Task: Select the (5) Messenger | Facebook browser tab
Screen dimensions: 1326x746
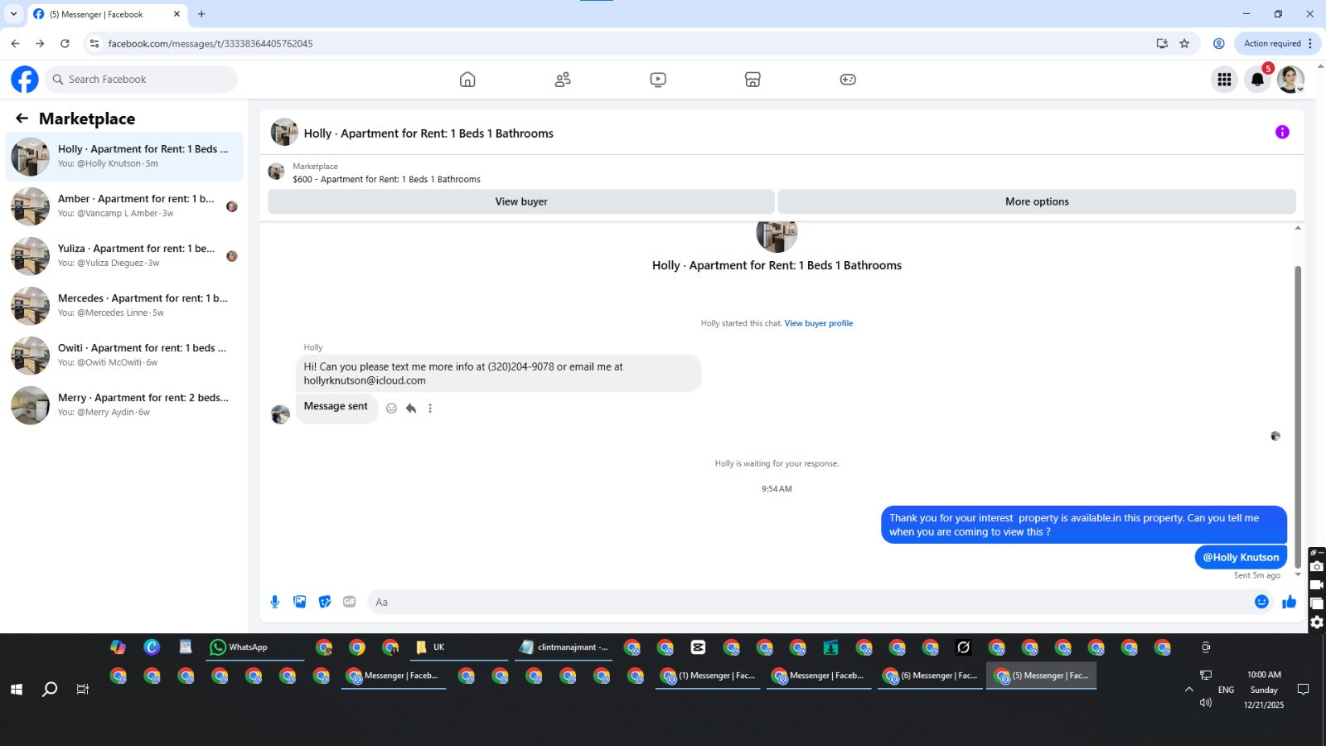Action: click(108, 14)
